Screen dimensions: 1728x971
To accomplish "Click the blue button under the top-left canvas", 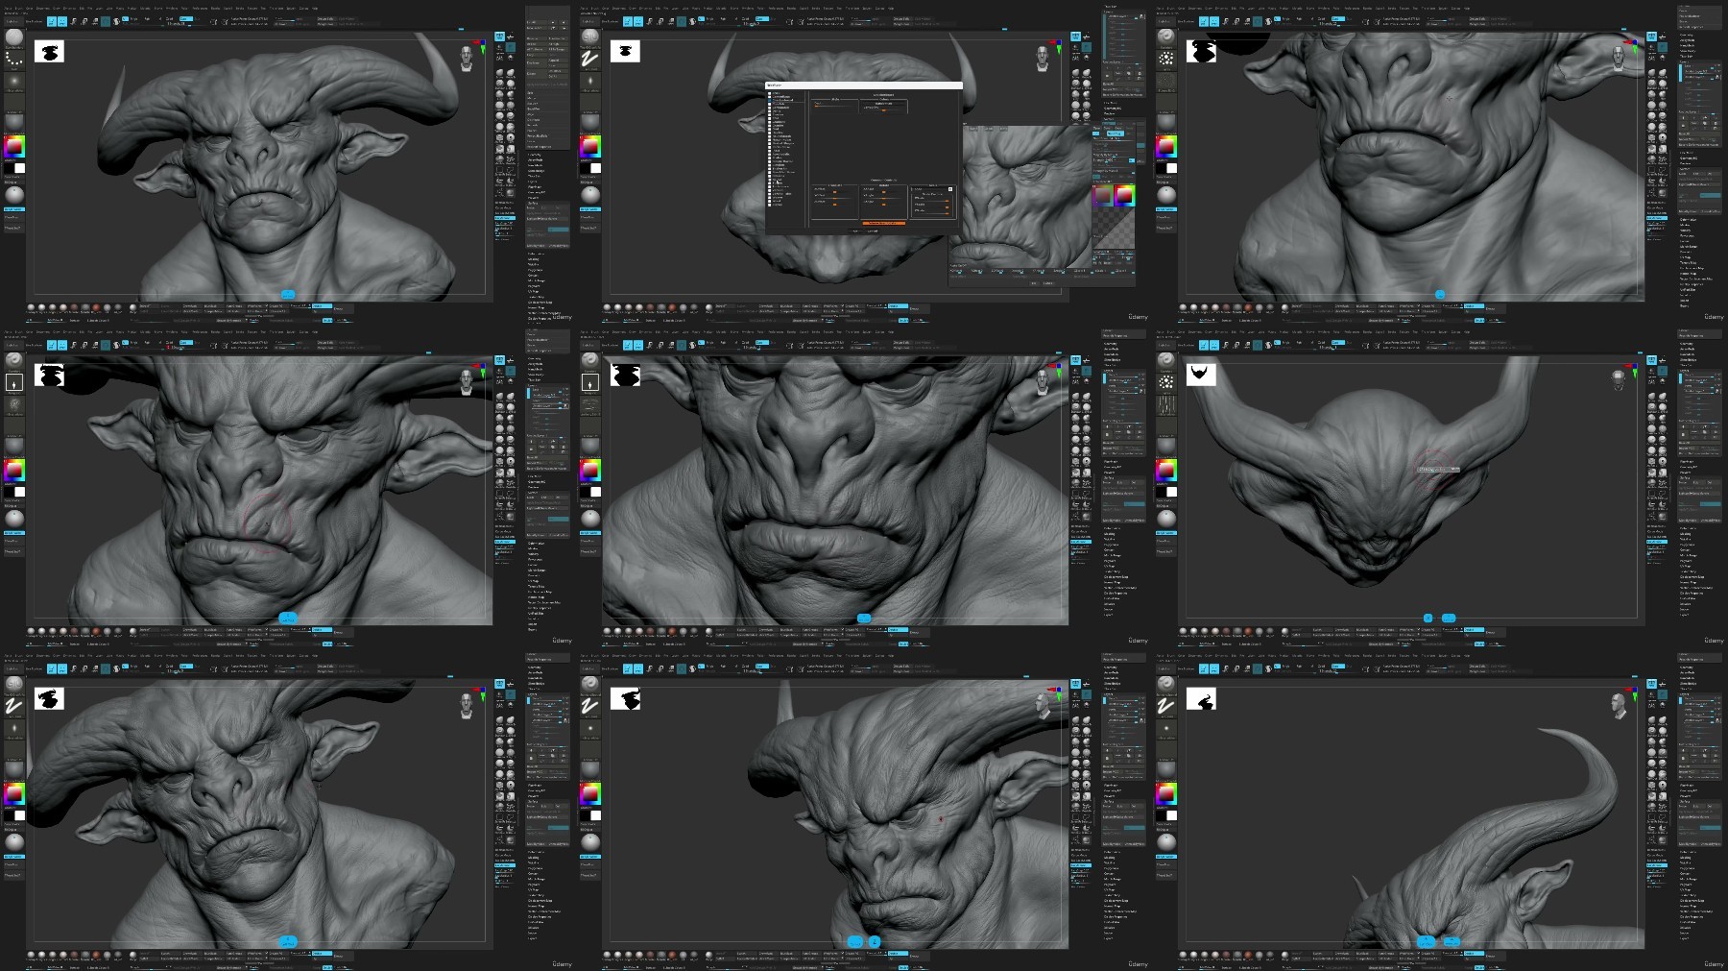I will 288,294.
